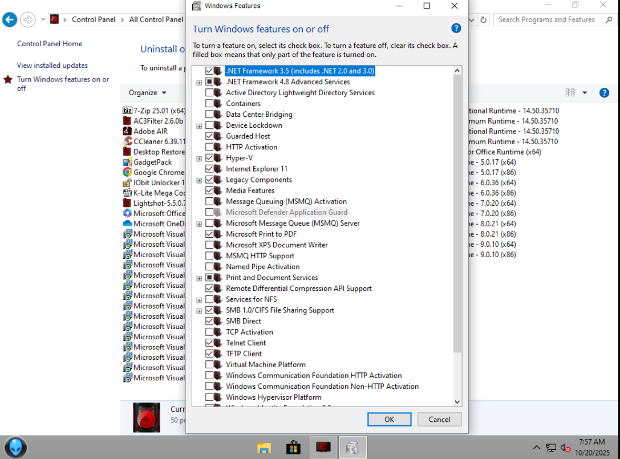Select the Google Chrome icon
The width and height of the screenshot is (620, 459).
coord(127,172)
